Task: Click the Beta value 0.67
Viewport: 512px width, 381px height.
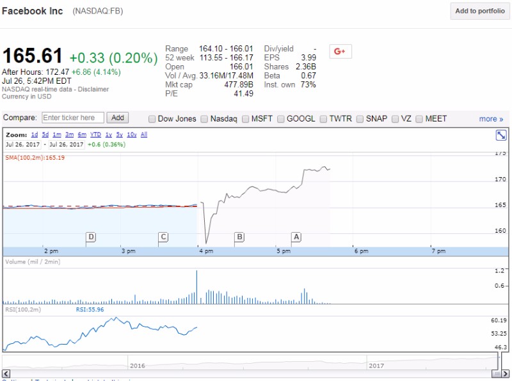Action: [308, 75]
